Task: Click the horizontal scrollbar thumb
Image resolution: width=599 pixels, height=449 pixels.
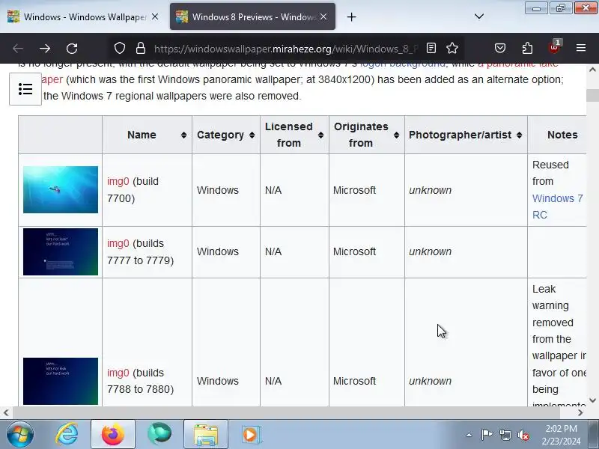Action: (286, 412)
